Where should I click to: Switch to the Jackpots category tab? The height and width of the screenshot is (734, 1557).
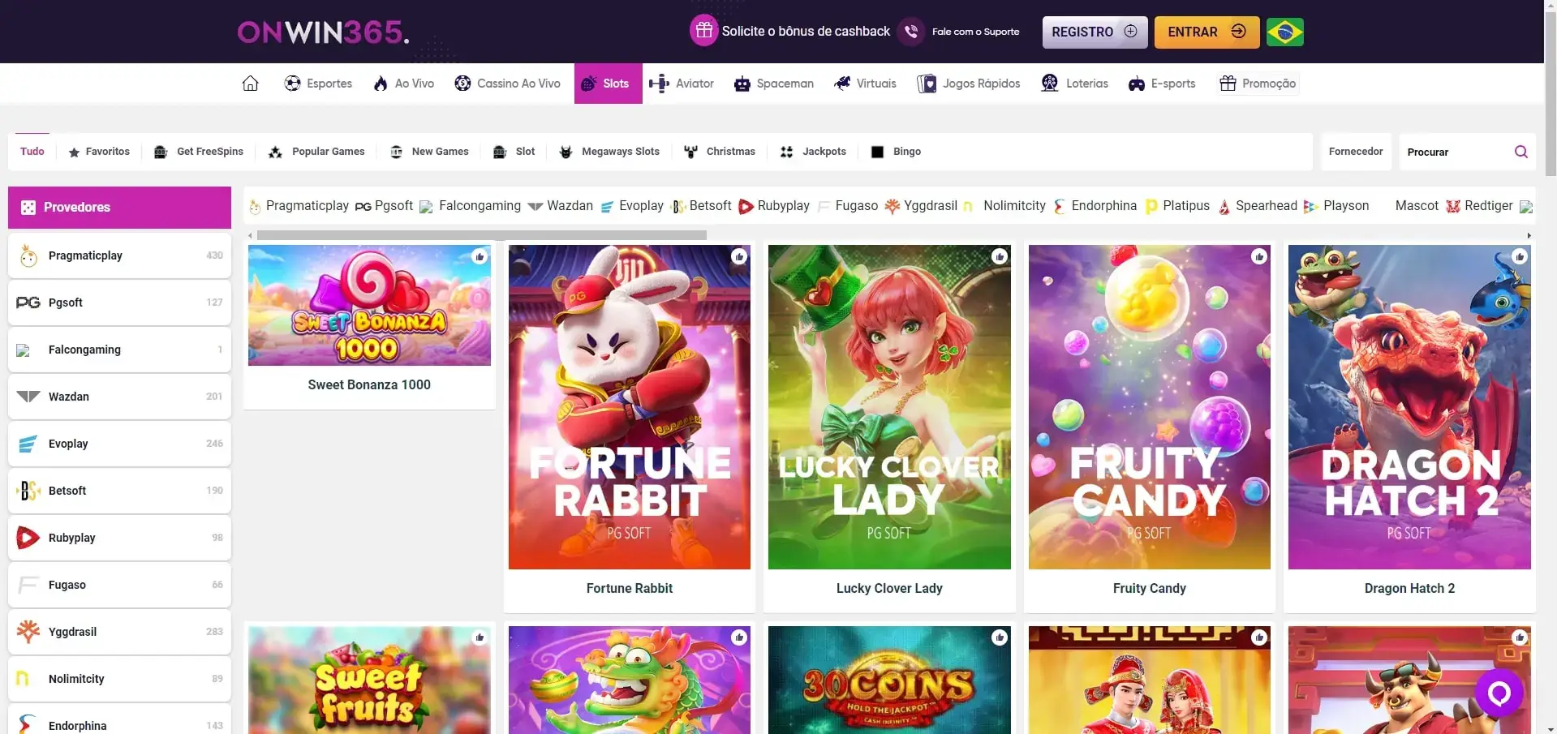click(x=813, y=152)
